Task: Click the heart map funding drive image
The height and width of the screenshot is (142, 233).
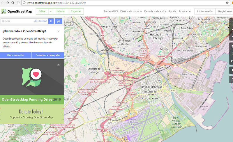Action: [32, 77]
